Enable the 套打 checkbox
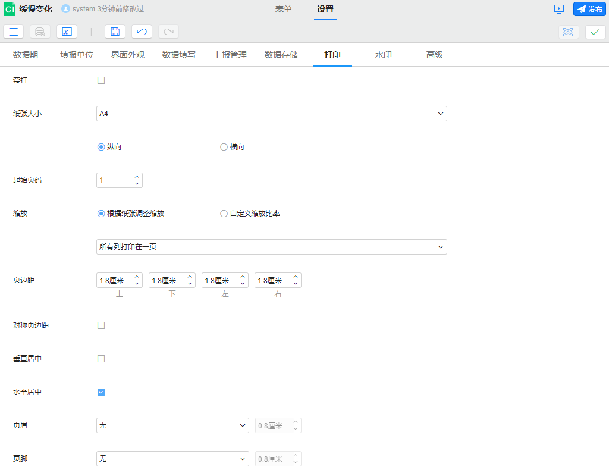The height and width of the screenshot is (473, 609). [x=101, y=80]
